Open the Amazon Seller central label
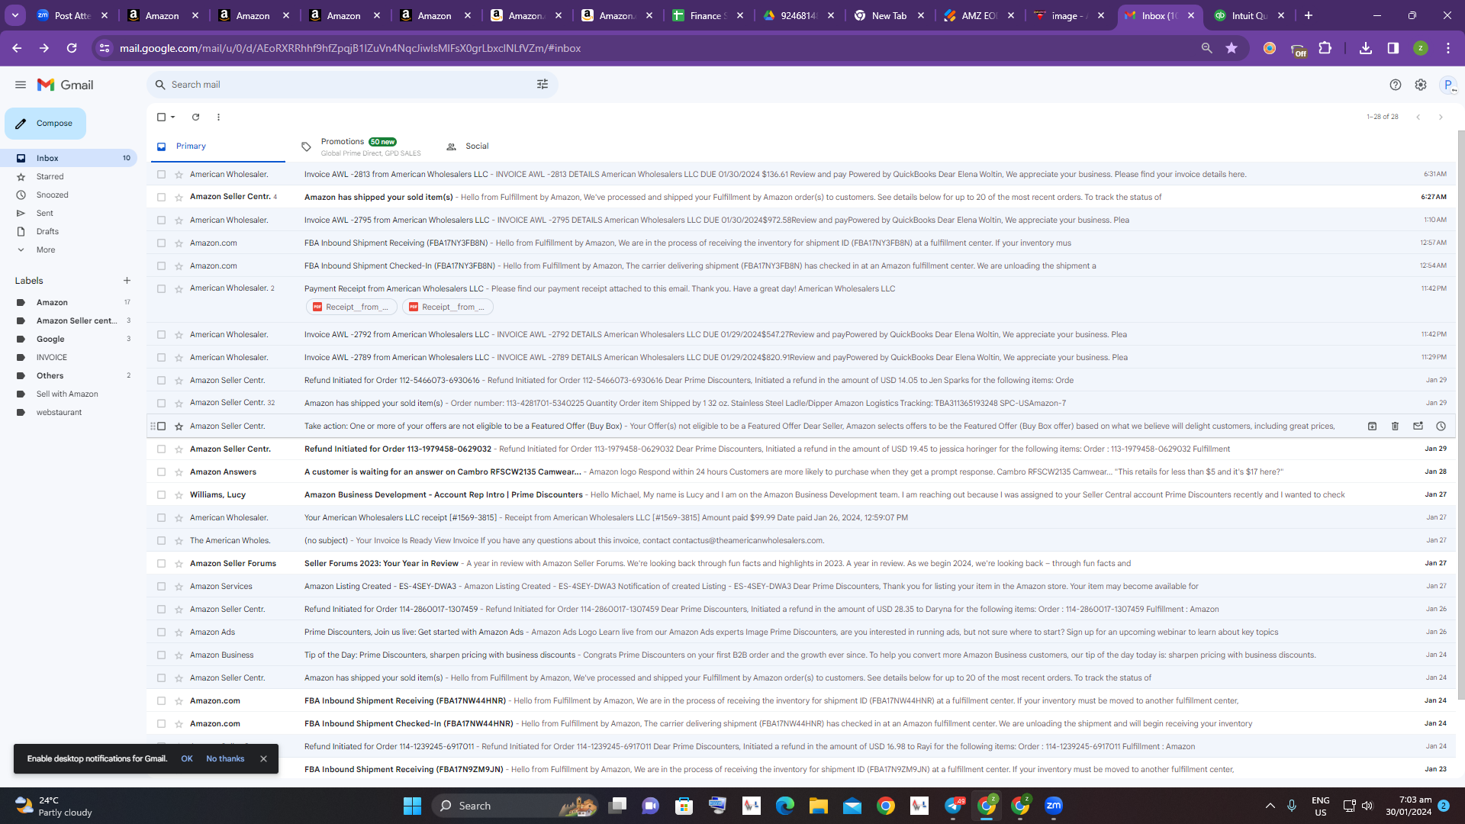This screenshot has width=1465, height=824. [76, 320]
